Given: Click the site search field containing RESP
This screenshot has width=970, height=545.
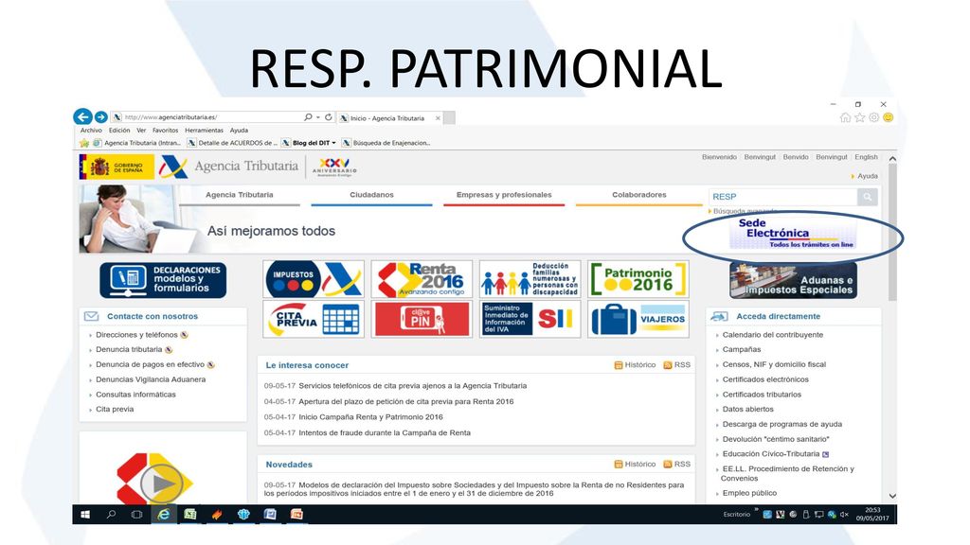Looking at the screenshot, I should 783,197.
